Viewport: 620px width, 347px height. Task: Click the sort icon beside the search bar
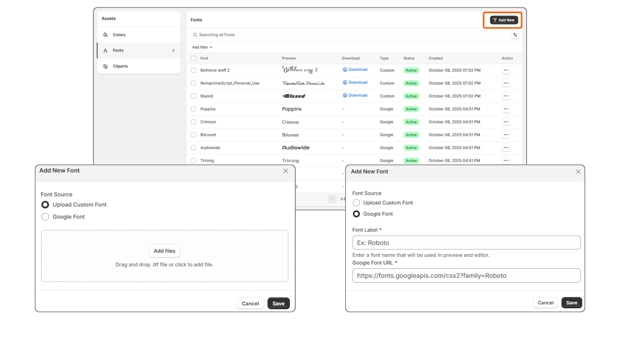[x=515, y=35]
